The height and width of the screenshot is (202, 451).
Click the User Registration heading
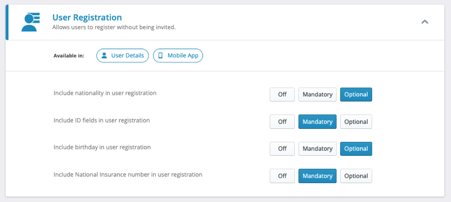tap(87, 18)
